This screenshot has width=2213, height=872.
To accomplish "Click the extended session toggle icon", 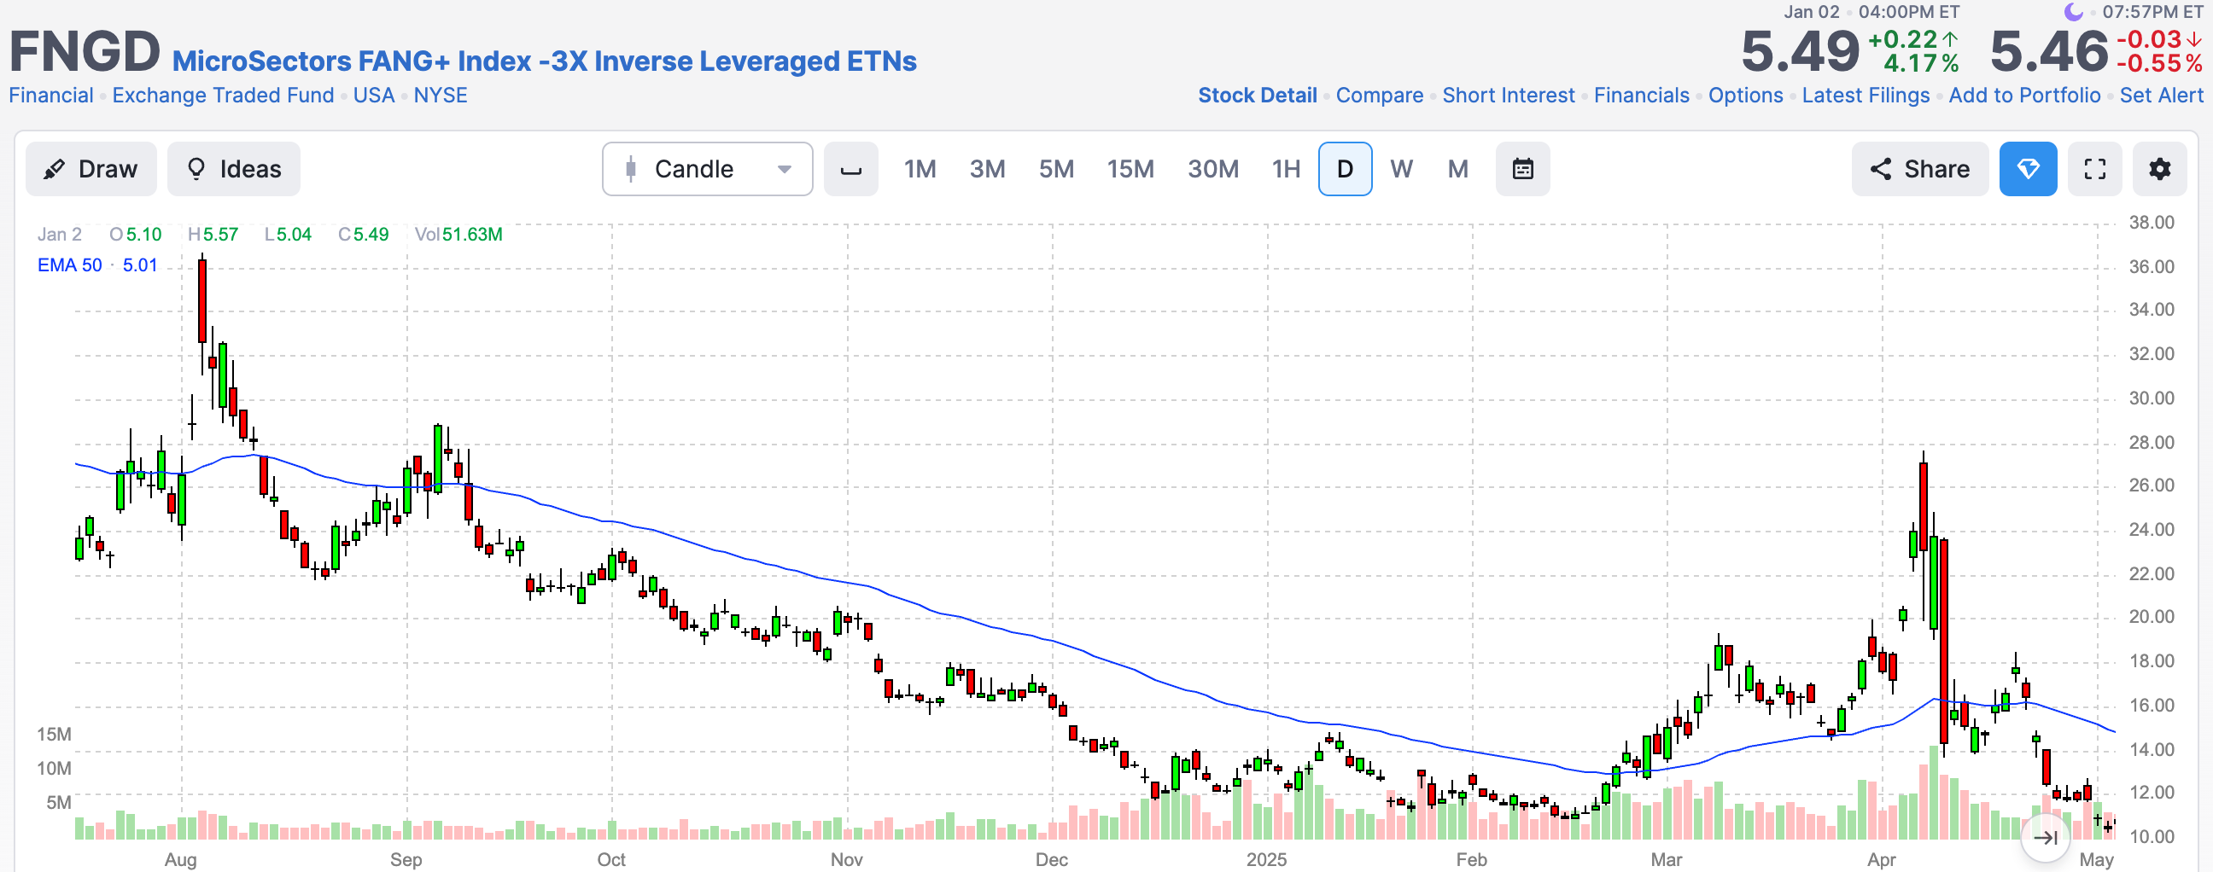I will (850, 169).
